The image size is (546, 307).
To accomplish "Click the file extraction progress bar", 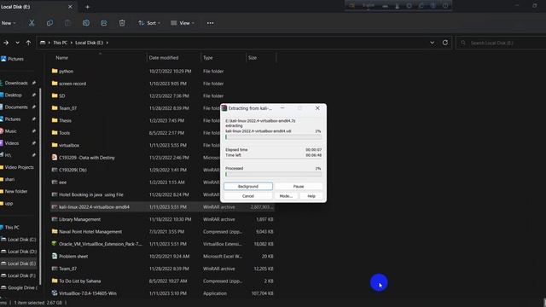I will coord(273,137).
